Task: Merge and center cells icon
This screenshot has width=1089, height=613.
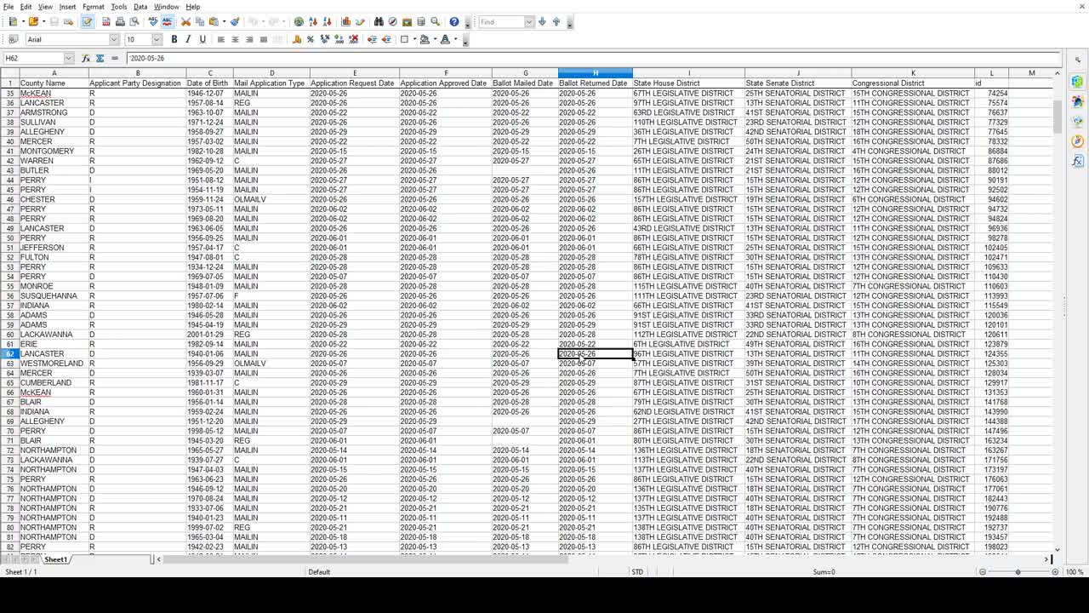Action: pos(277,39)
